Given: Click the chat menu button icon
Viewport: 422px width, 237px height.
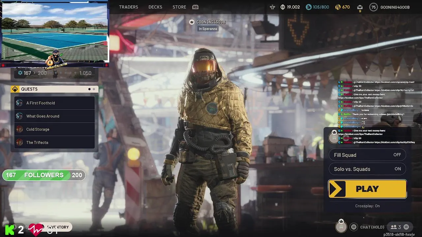Looking at the screenshot, I should tap(354, 227).
